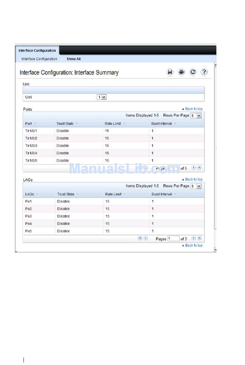Select the Te1/0/5 port row
The width and height of the screenshot is (245, 365).
click(x=113, y=160)
